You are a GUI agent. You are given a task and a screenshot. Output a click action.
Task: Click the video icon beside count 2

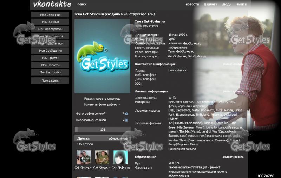click(126, 120)
